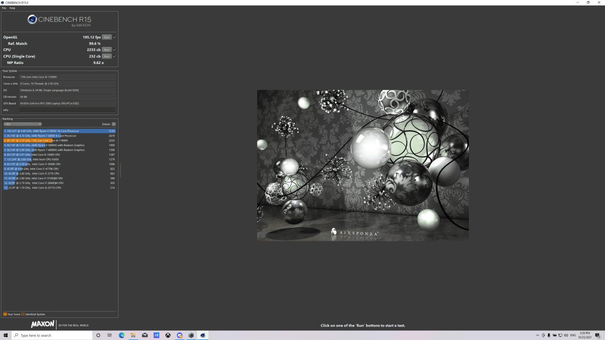Screen dimensions: 605x340
Task: Click the Processor field showing i9-11900H
Action: point(67,77)
